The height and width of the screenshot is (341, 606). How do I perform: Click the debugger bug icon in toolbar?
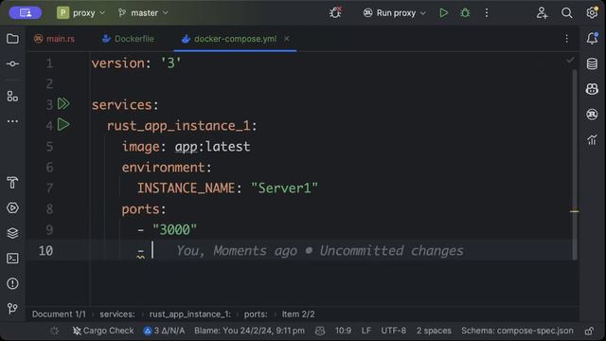tap(335, 12)
